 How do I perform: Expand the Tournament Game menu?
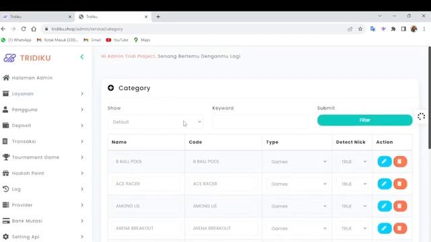(x=44, y=157)
